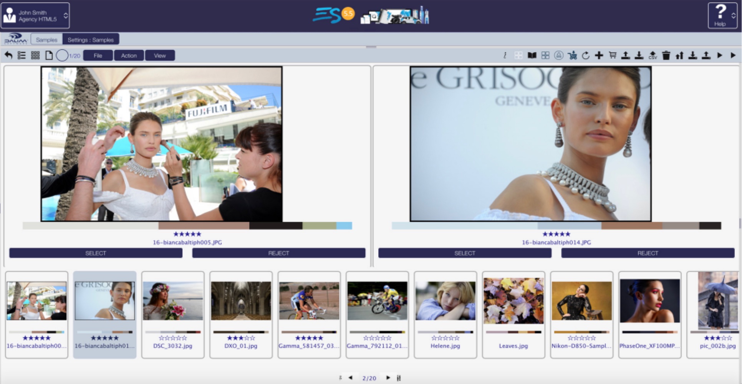The image size is (742, 384).
Task: Click the back arrow icon
Action: click(8, 55)
